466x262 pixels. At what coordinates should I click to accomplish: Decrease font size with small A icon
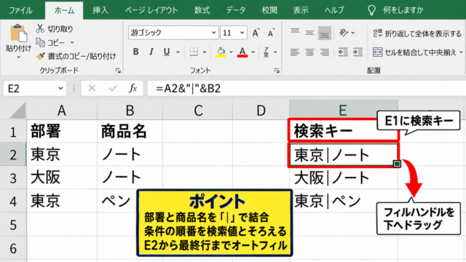click(x=271, y=33)
